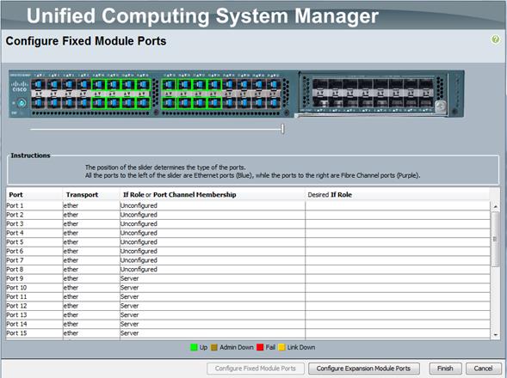Click the port type slider handle

[282, 129]
